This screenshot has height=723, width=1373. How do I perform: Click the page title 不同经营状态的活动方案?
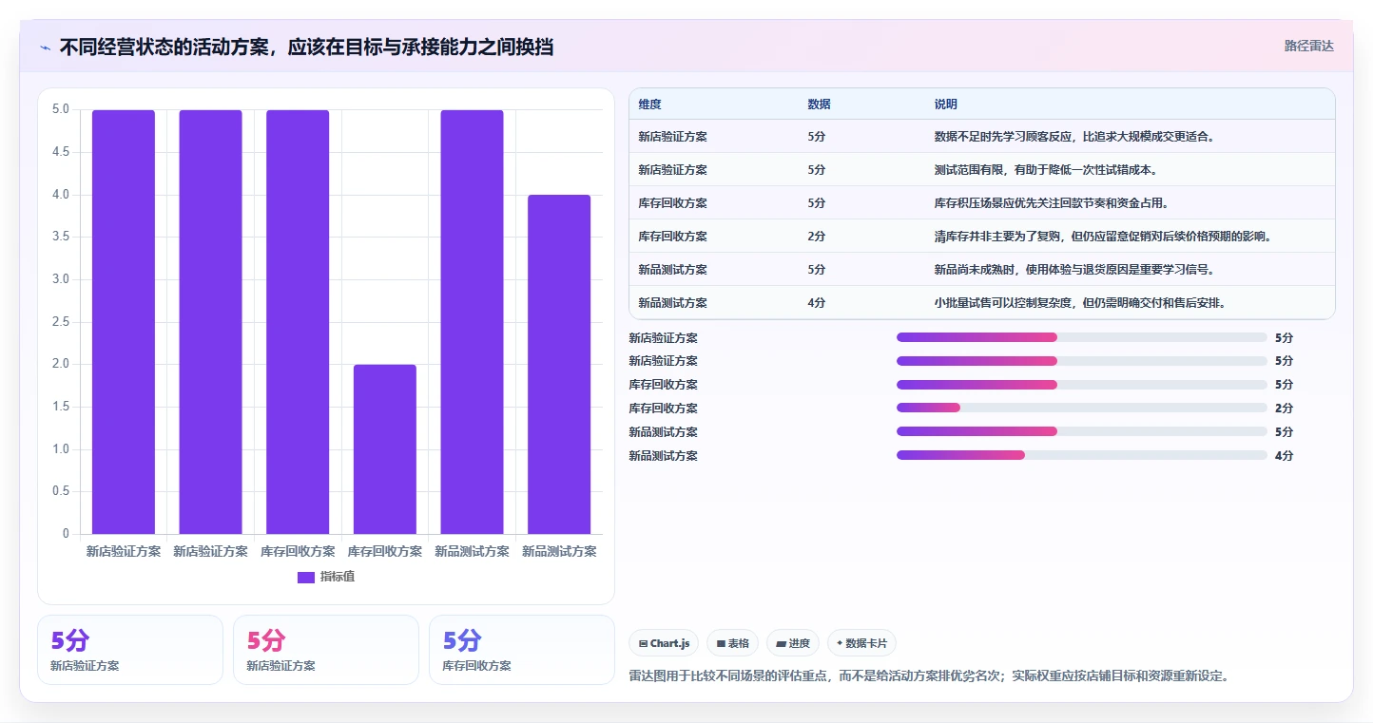pyautogui.click(x=306, y=47)
